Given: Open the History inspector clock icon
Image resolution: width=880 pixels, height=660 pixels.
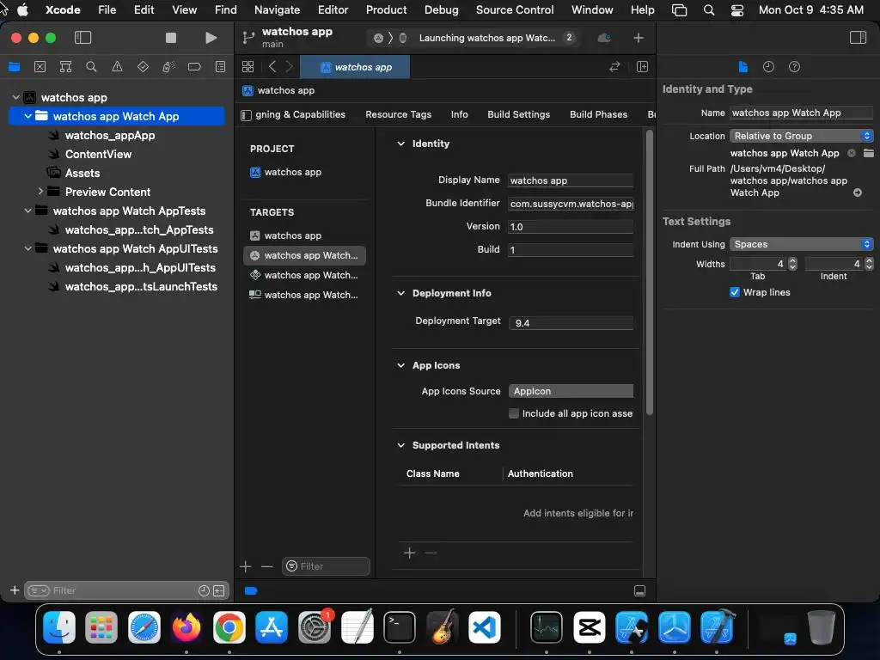Looking at the screenshot, I should click(768, 67).
